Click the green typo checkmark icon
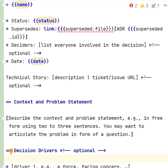Image resolution: width=168 pixels, height=168 pixels. (x=153, y=6)
